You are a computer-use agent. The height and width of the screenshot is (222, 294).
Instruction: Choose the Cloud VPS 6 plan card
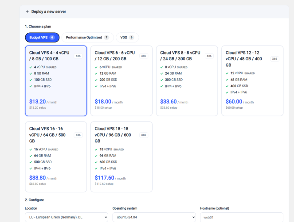122,81
